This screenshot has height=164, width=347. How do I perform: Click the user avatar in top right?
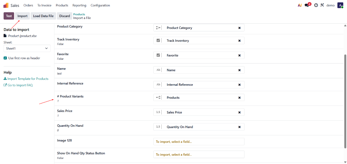pyautogui.click(x=340, y=5)
